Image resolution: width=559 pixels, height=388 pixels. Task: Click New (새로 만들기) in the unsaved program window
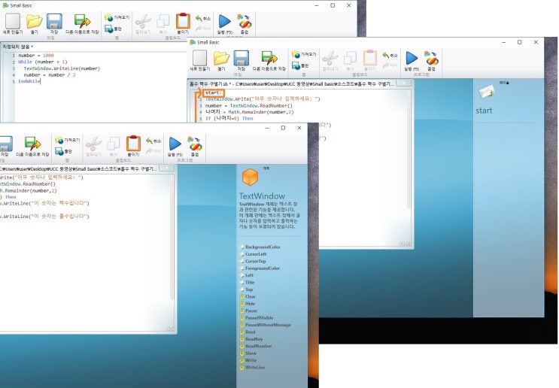click(x=12, y=24)
